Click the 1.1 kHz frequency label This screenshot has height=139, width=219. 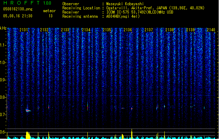click(3, 45)
